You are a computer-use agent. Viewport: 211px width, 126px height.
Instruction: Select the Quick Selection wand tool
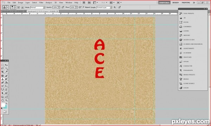6,68
